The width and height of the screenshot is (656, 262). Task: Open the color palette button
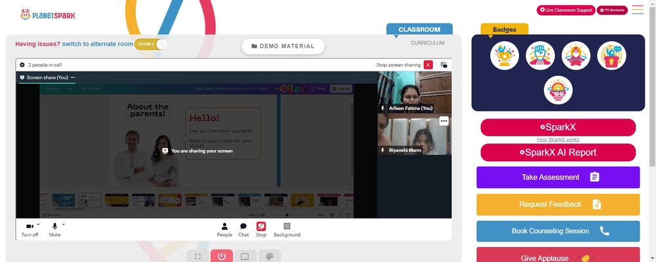270,256
